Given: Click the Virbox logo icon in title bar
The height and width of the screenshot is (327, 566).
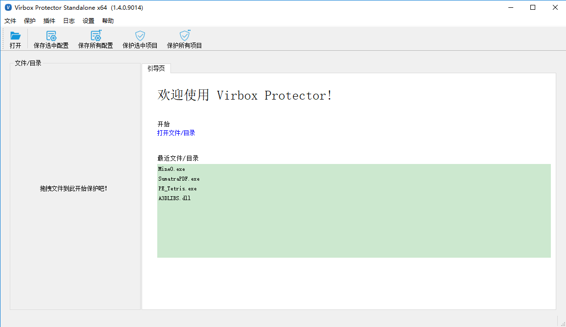Looking at the screenshot, I should pos(8,7).
